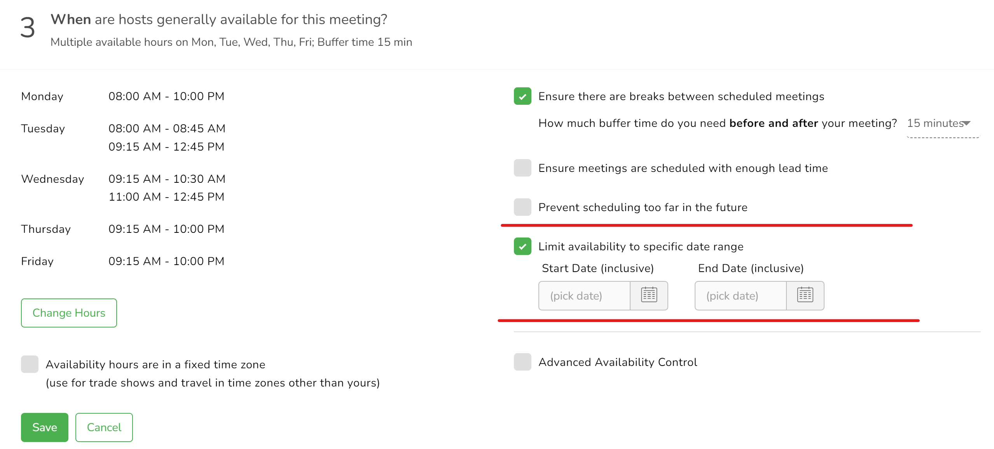Viewport: 994px width, 449px height.
Task: Open the 15 minutes buffer dropdown
Action: [x=938, y=123]
